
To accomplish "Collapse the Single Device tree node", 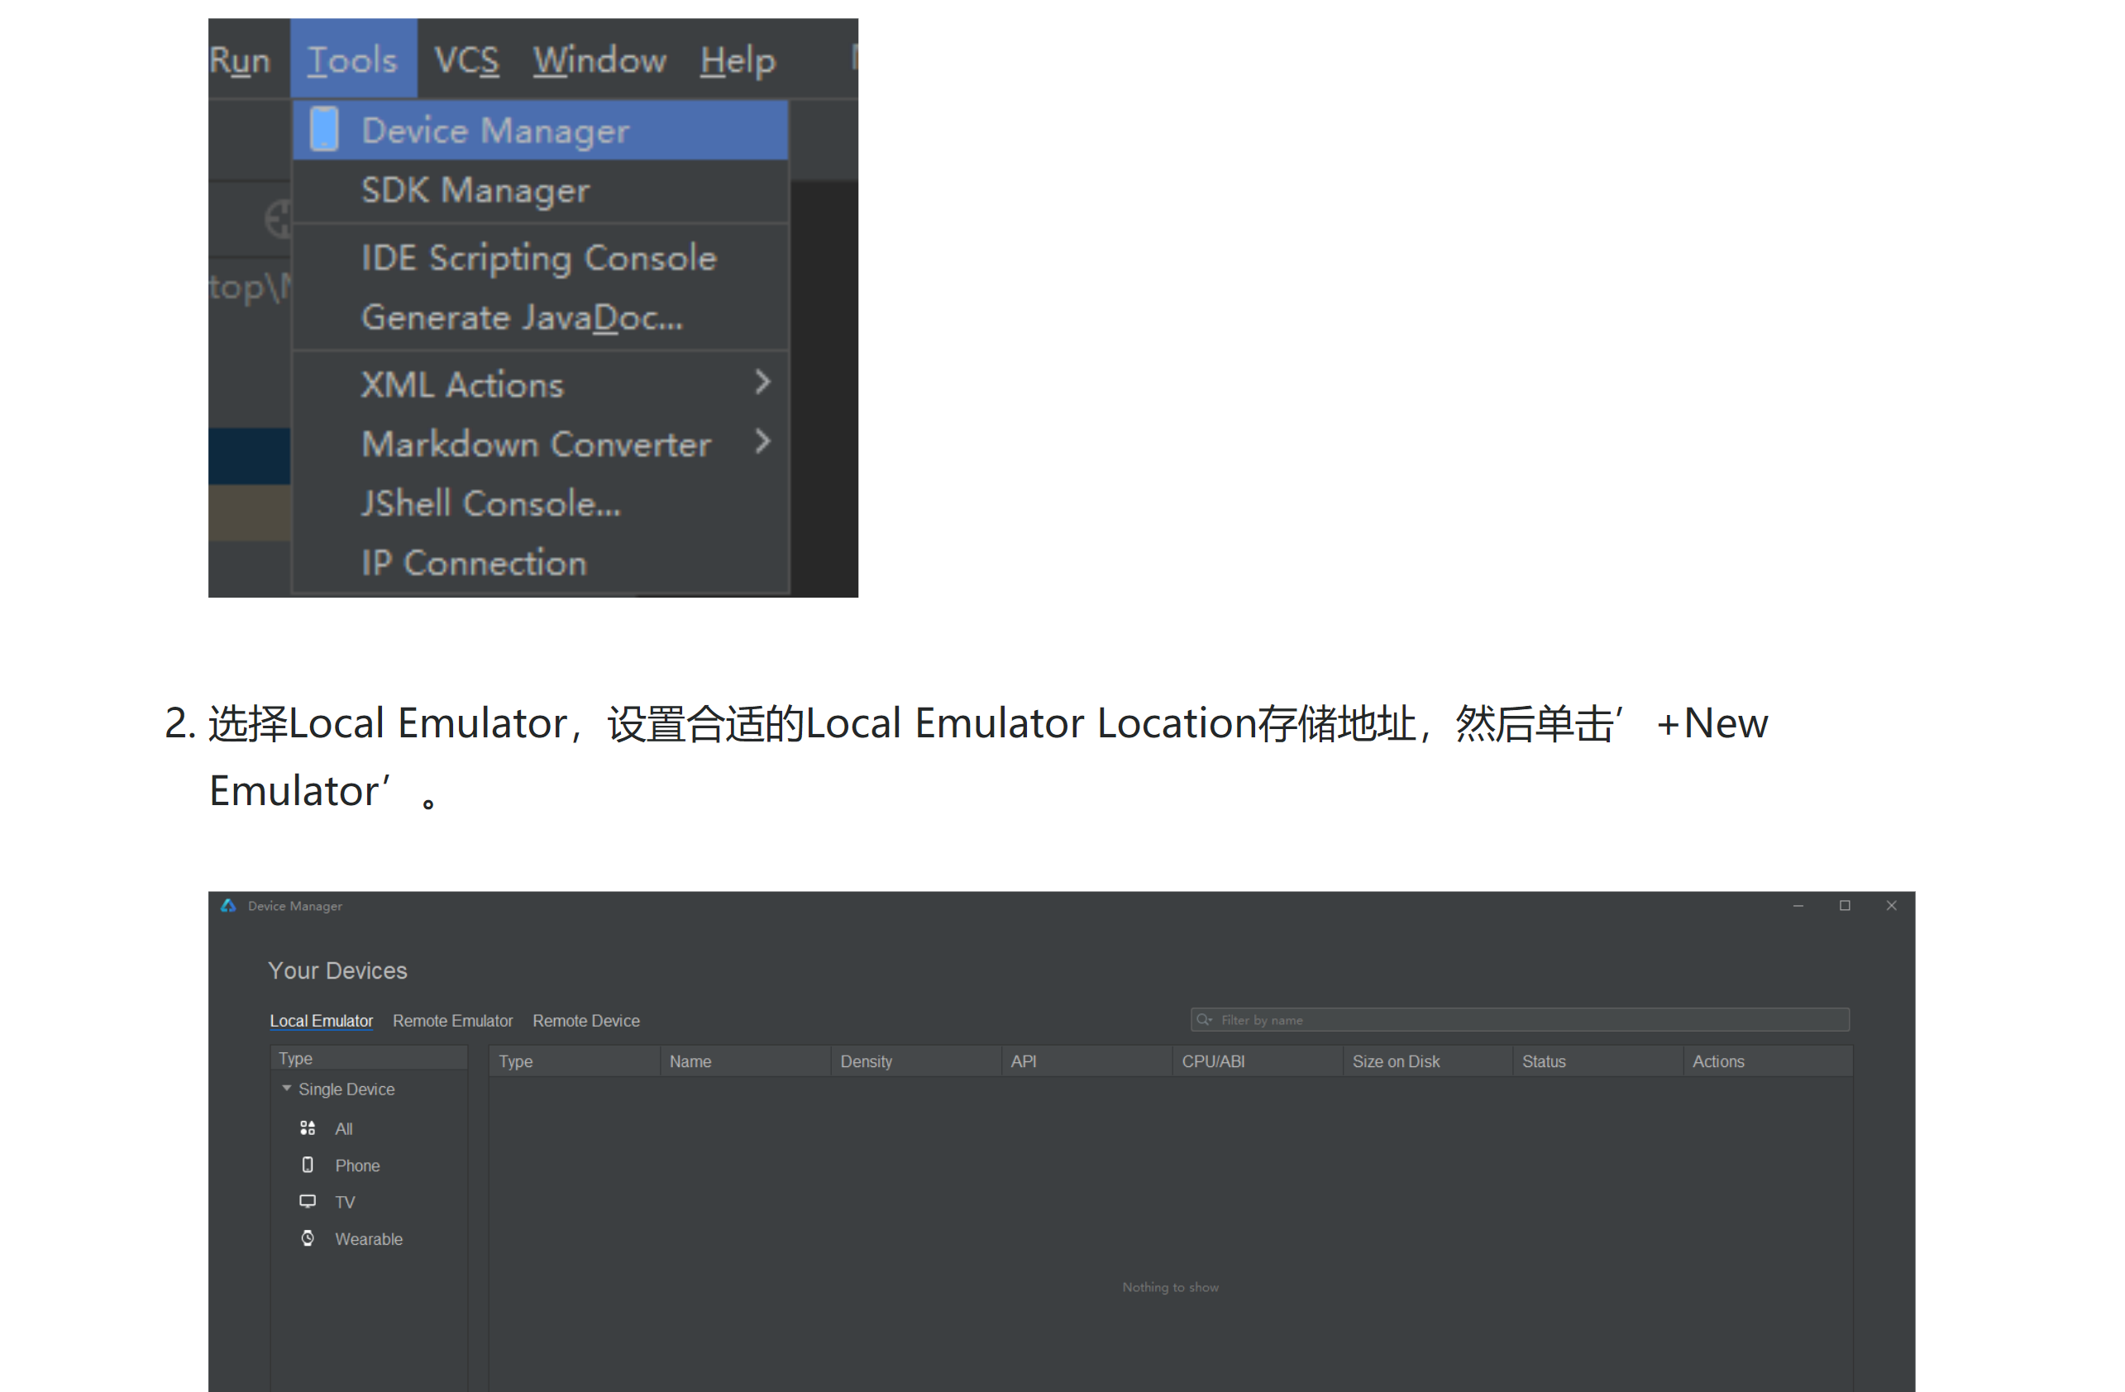I will (287, 1088).
